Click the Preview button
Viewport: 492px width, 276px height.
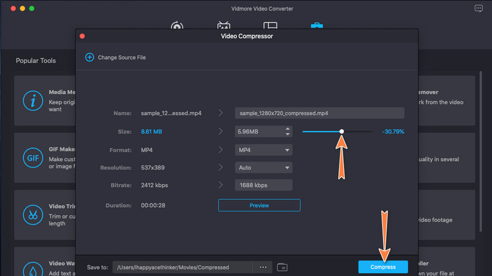pos(259,205)
